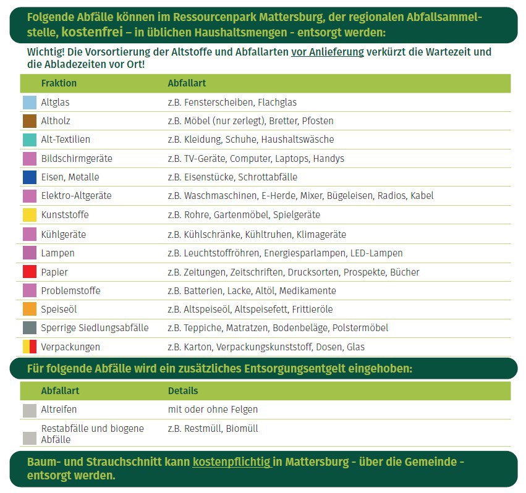Viewport: 526px width, 493px height.
Task: Choose the orange Speiseöl swatch
Action: point(30,310)
